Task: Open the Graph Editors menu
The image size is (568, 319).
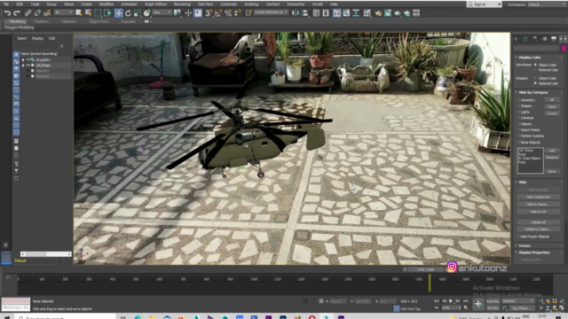Action: tap(156, 4)
